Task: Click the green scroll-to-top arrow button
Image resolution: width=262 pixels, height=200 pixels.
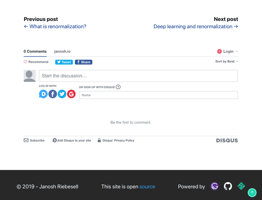Action: 252,192
